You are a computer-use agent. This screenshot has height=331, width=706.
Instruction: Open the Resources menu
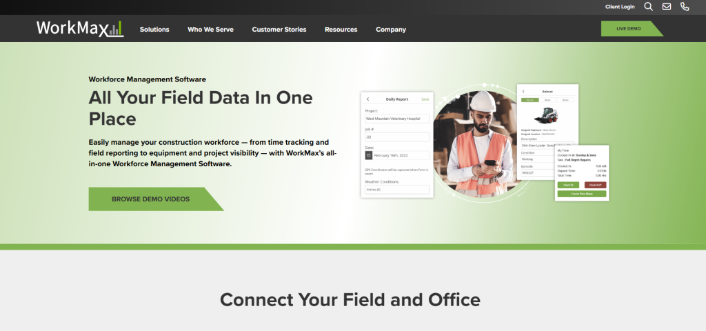(x=341, y=29)
